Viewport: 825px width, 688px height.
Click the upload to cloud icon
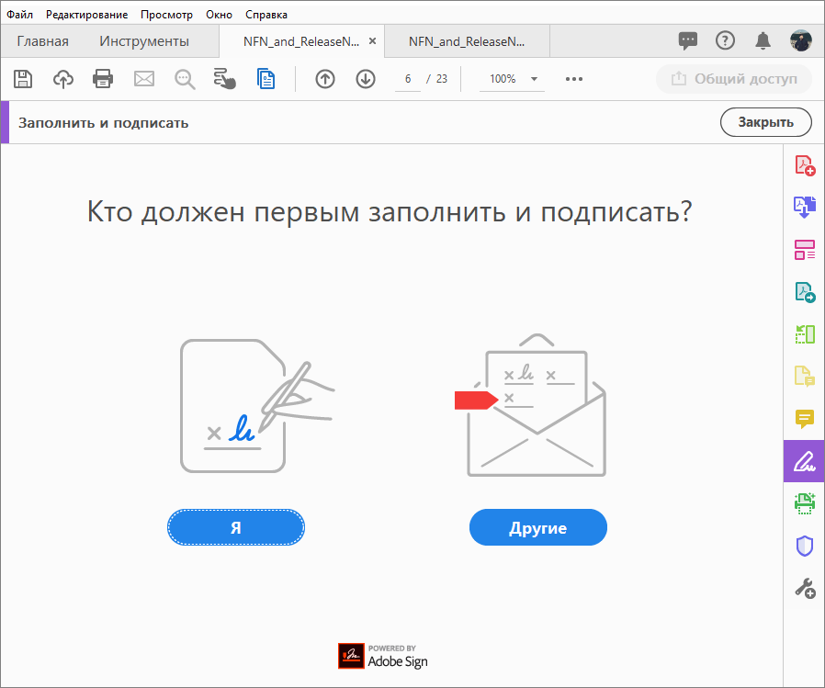click(x=62, y=79)
